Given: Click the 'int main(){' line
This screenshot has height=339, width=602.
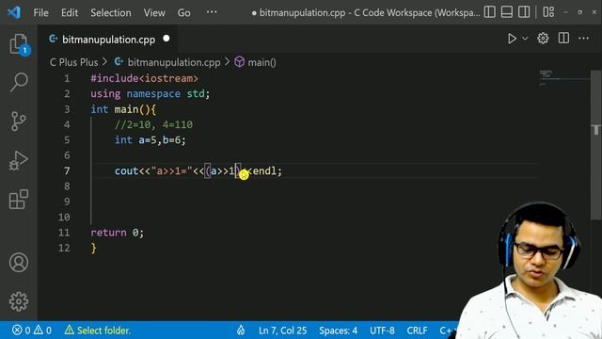Looking at the screenshot, I should coord(123,109).
